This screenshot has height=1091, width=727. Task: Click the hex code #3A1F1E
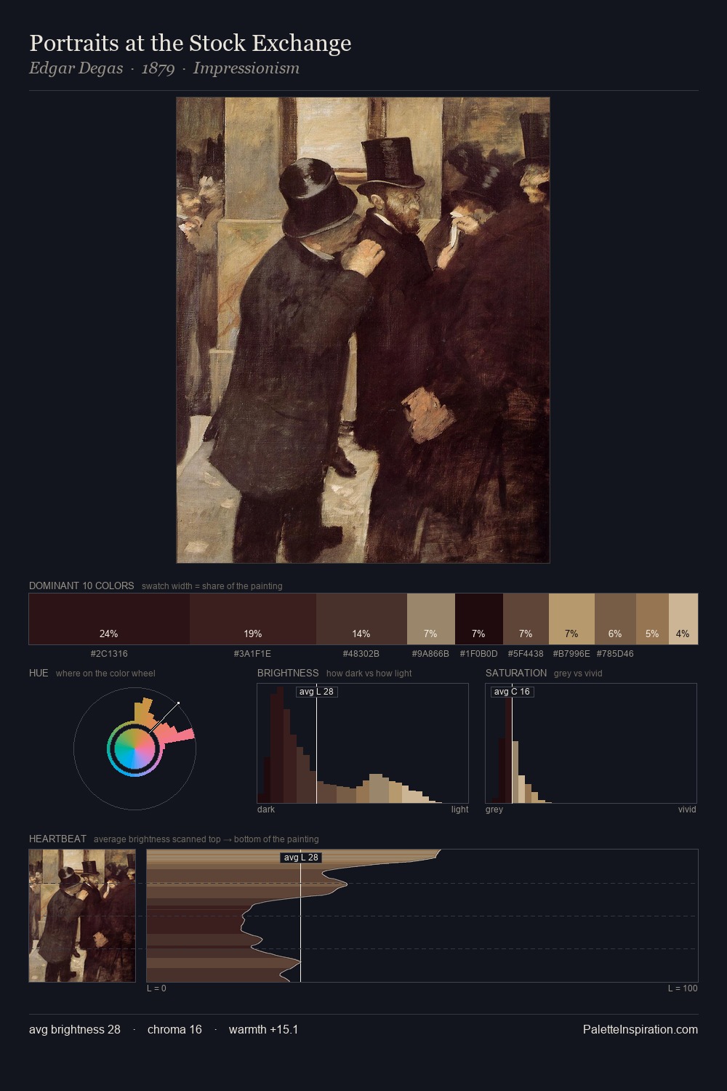[252, 654]
